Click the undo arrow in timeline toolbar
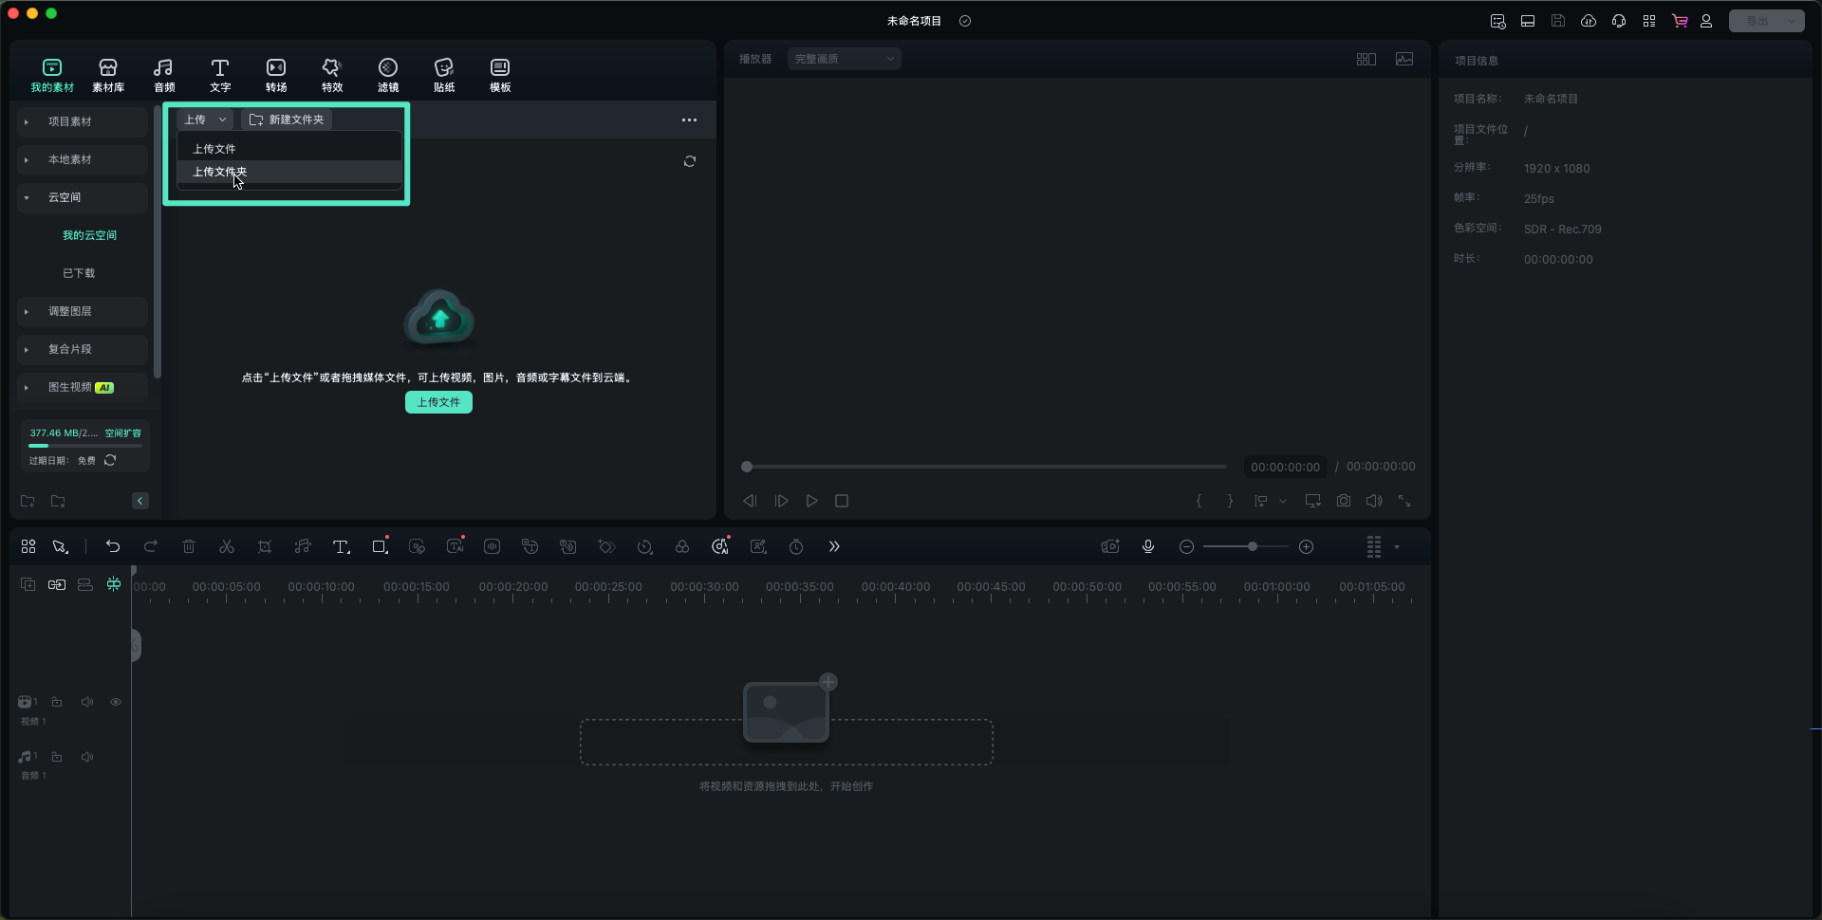The height and width of the screenshot is (920, 1822). point(113,547)
